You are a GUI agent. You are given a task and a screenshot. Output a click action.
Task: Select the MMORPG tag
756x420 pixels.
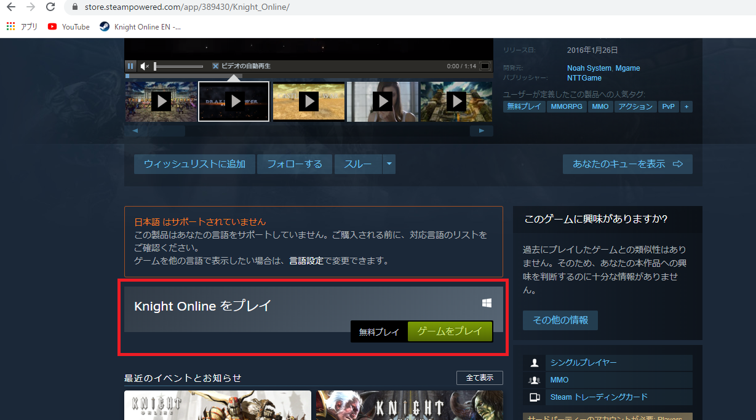[567, 106]
